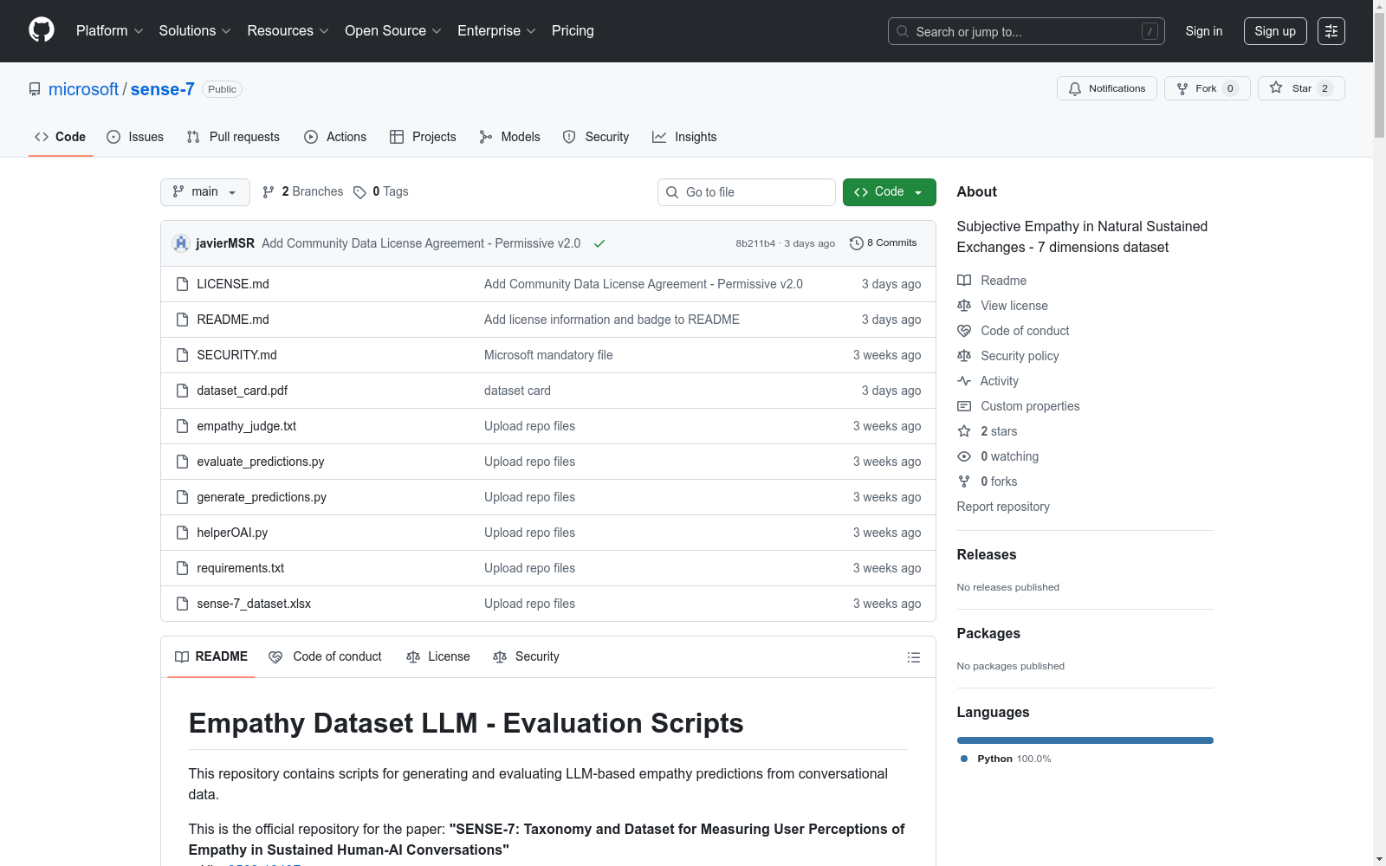This screenshot has height=866, width=1386.
Task: Open the empathy_judge.txt file
Action: tap(247, 426)
